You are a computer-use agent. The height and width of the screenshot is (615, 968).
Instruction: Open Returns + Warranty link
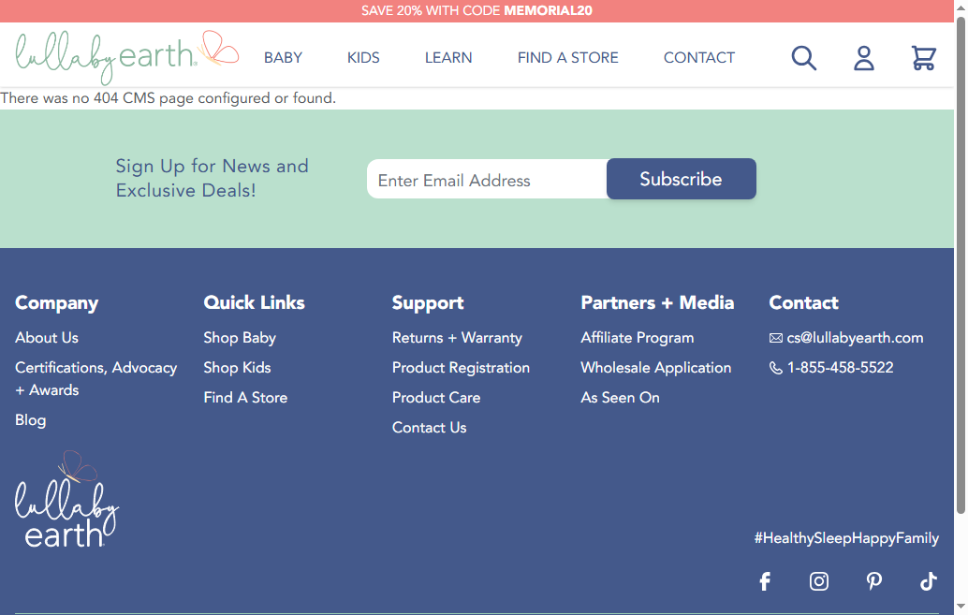point(458,338)
